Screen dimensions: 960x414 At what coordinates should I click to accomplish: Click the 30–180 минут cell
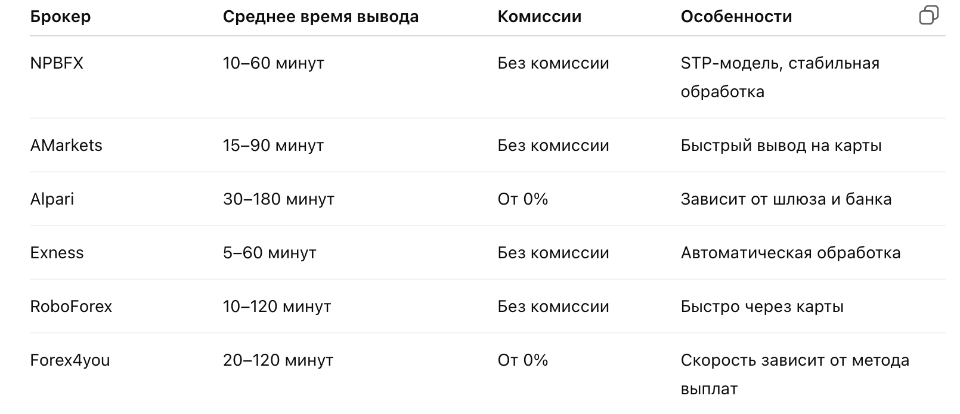tap(278, 199)
